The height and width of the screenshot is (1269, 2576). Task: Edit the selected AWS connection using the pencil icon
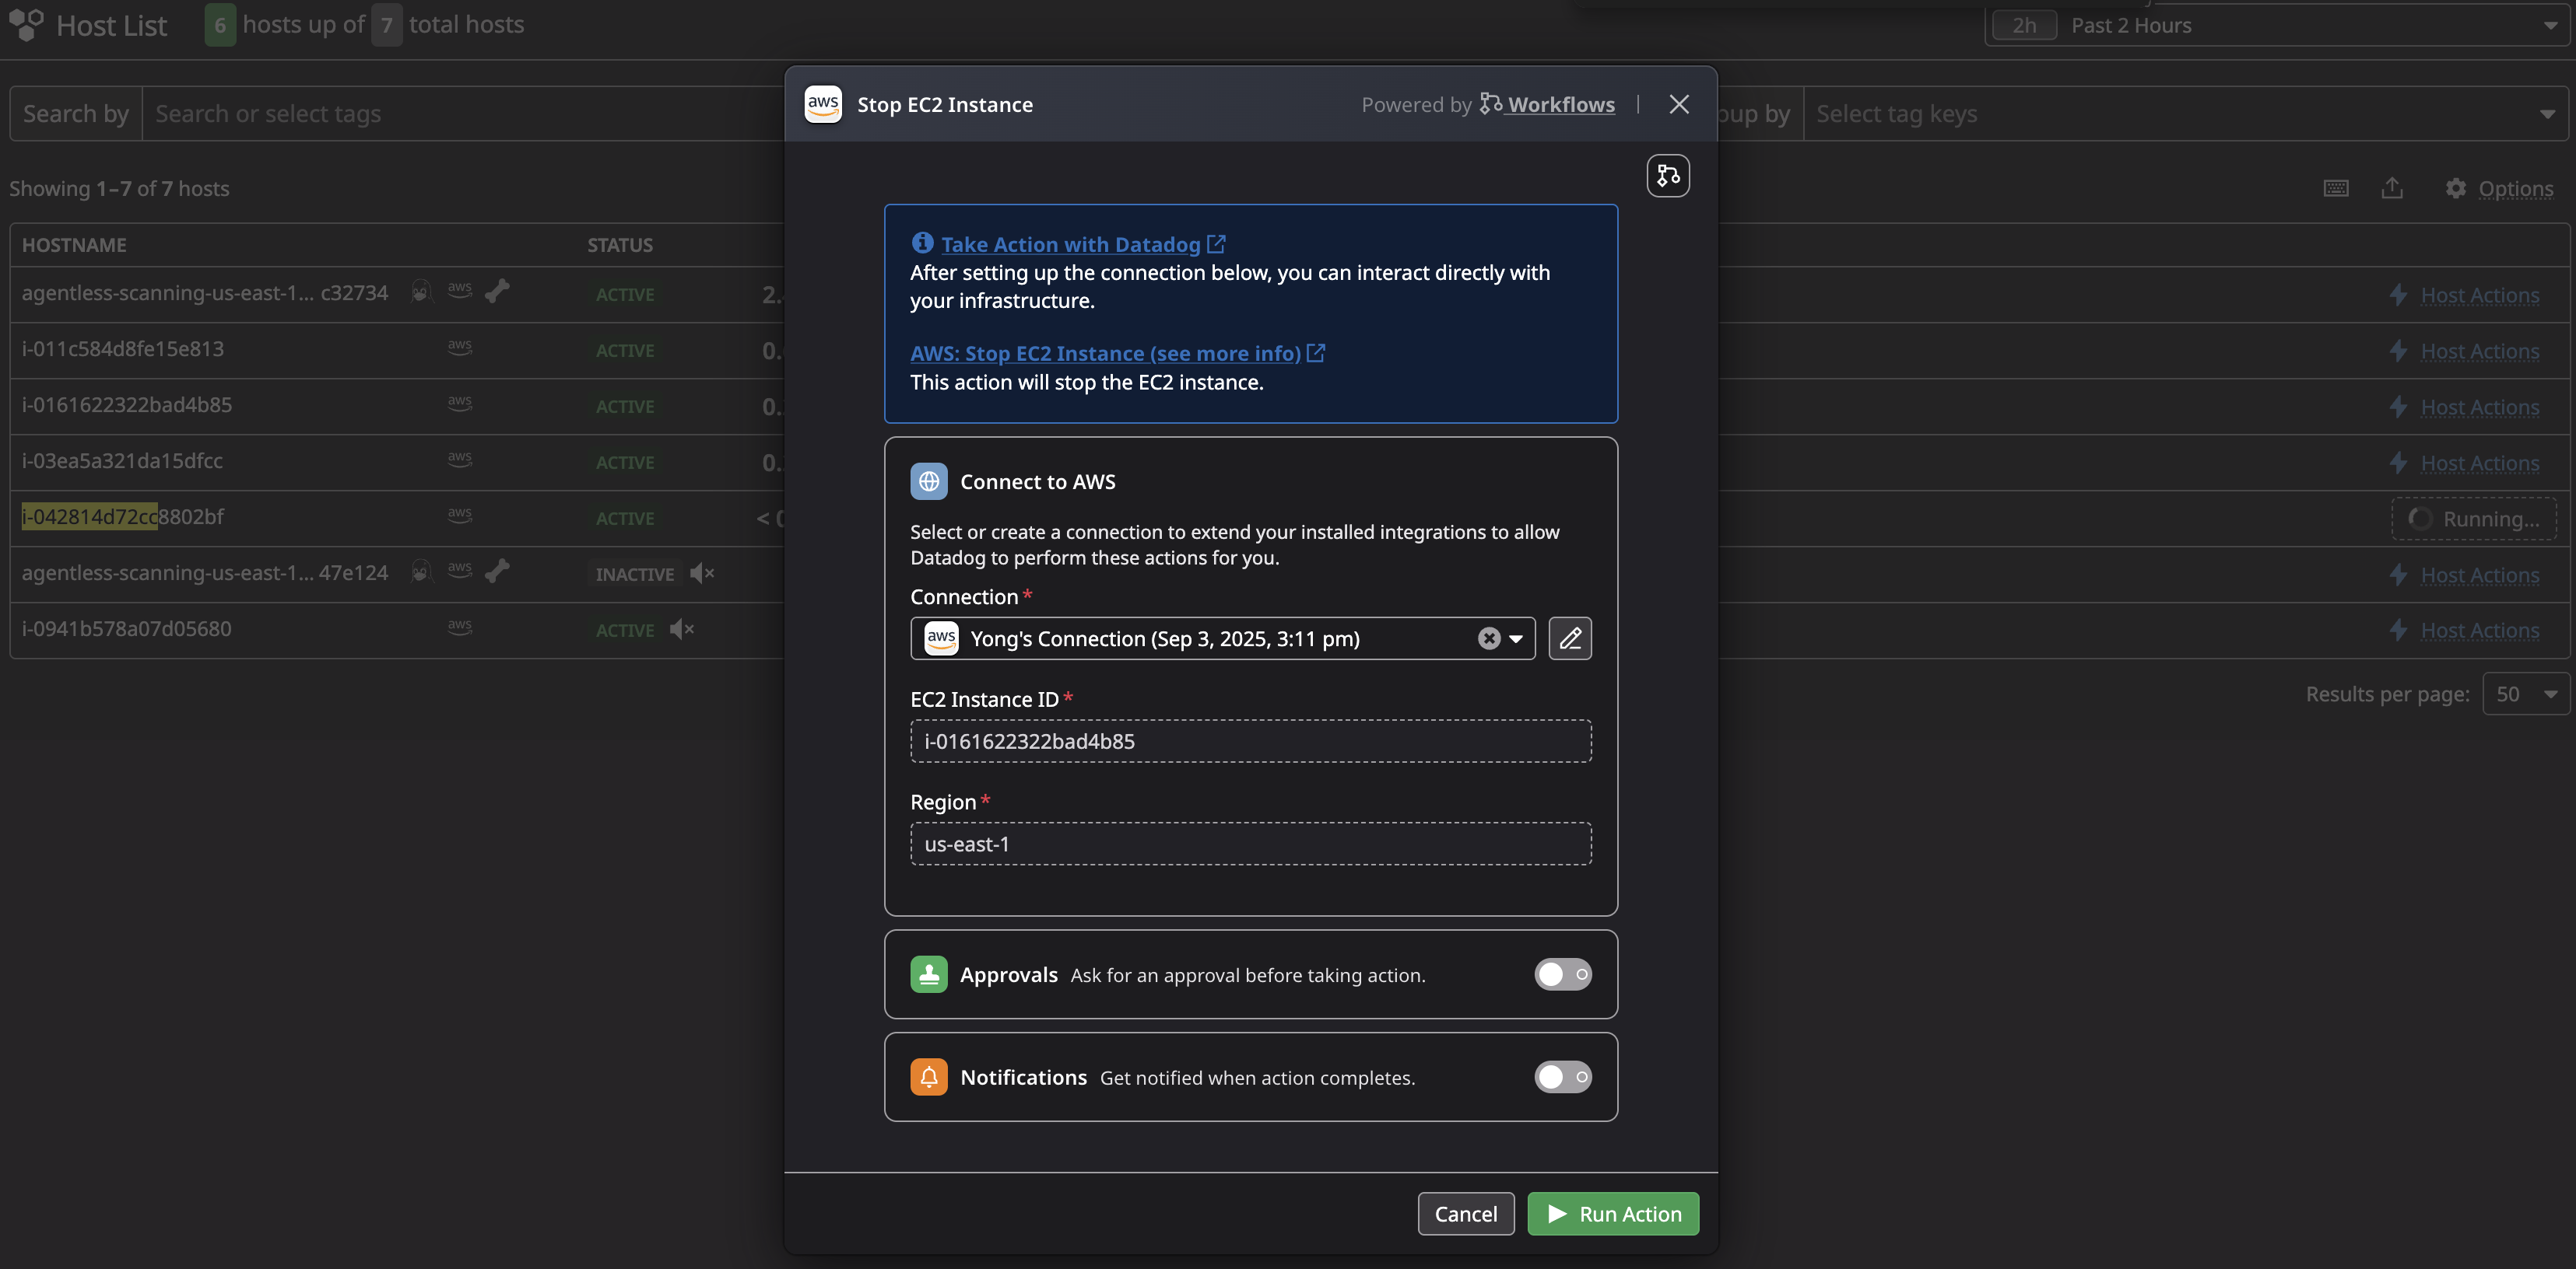[1569, 638]
